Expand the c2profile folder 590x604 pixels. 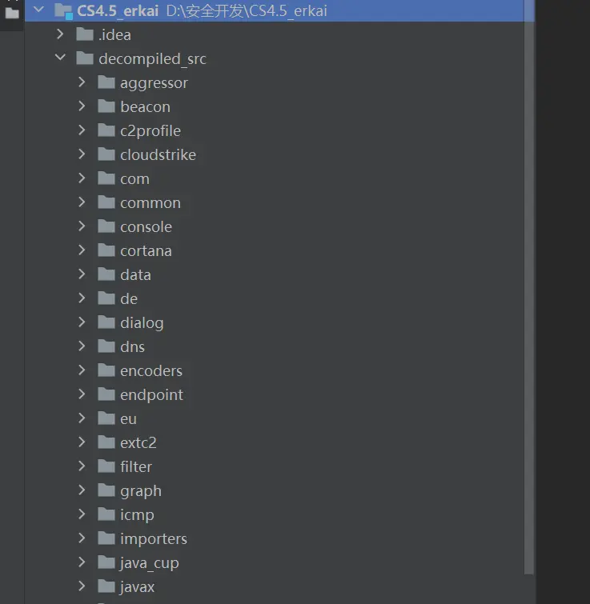click(82, 130)
